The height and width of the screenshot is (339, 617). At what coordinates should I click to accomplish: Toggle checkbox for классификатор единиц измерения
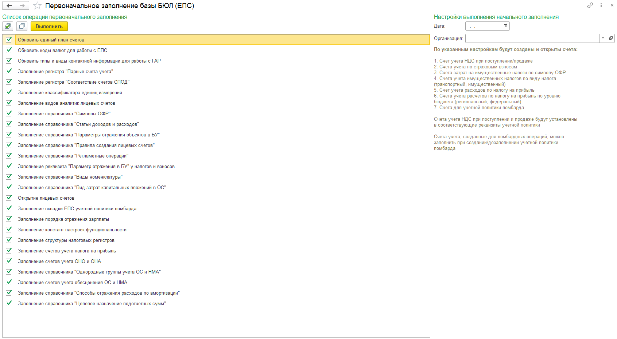pyautogui.click(x=9, y=92)
